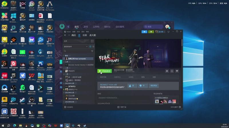
Task: Collapse the March group in library list
Action: [64, 62]
